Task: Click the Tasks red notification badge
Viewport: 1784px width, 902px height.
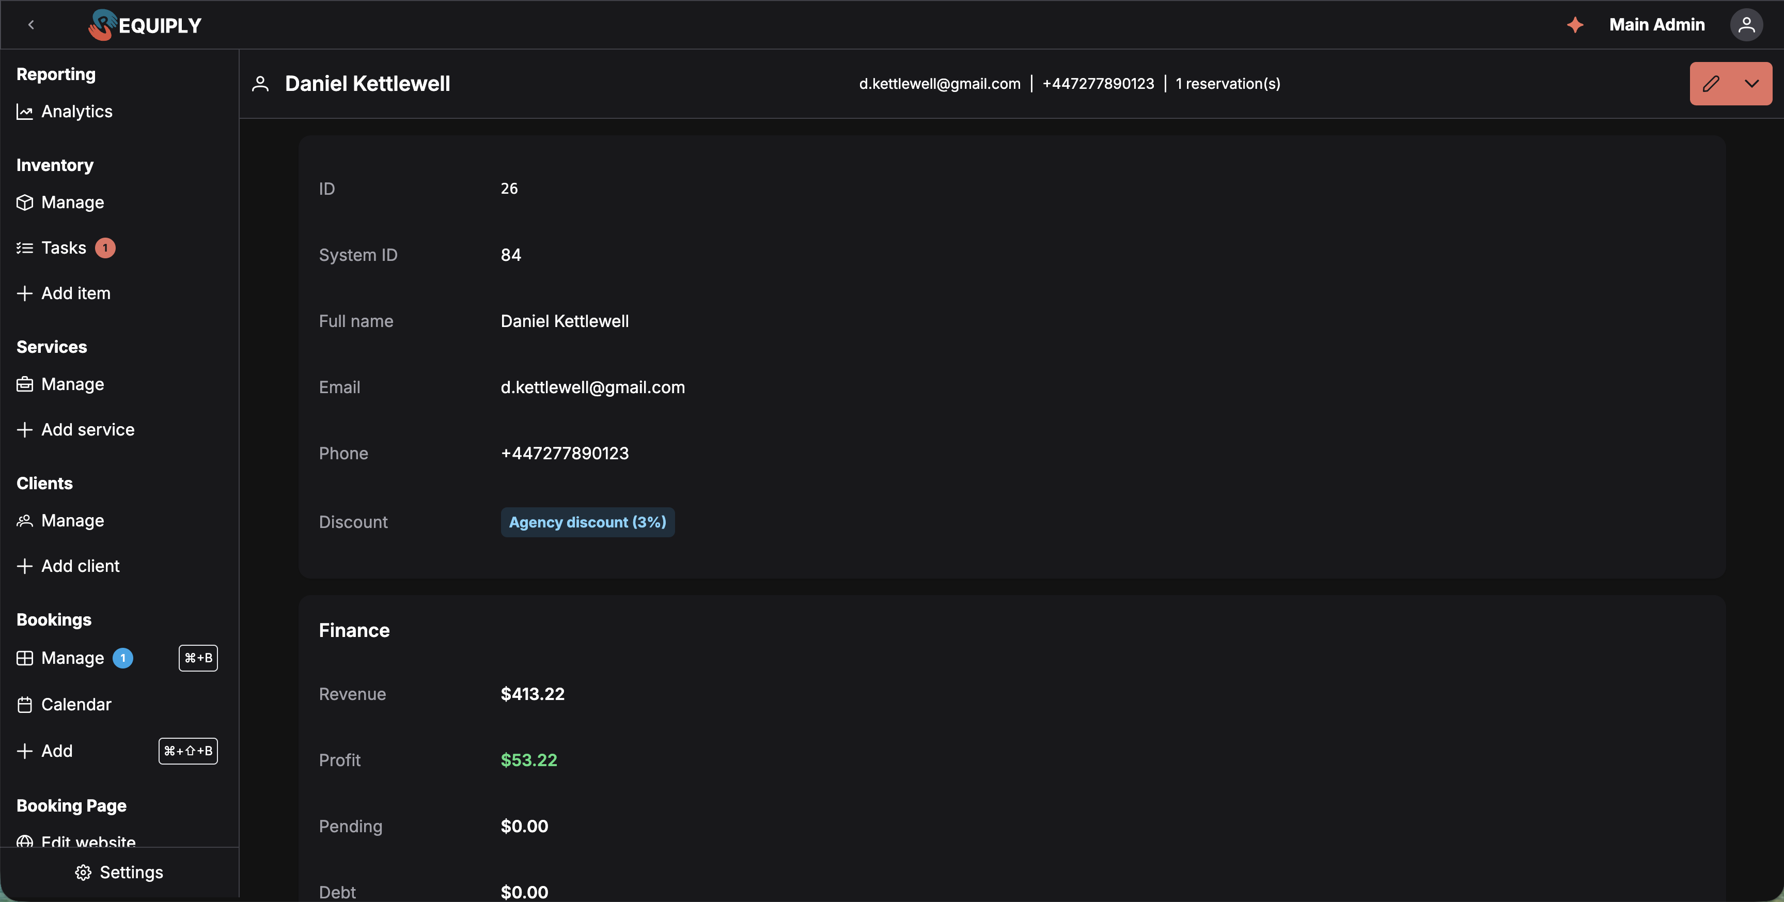Action: (105, 248)
